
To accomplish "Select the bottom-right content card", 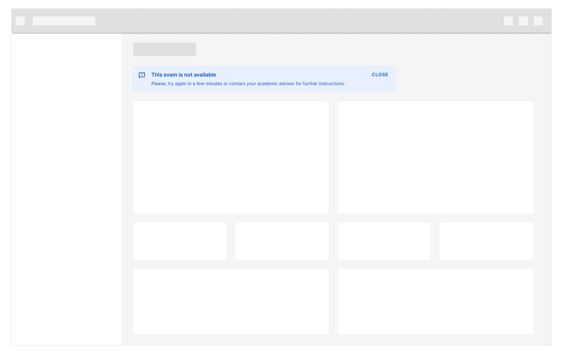I will pyautogui.click(x=435, y=301).
